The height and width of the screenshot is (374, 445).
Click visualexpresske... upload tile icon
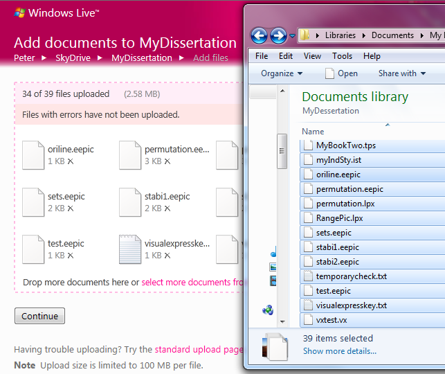pyautogui.click(x=130, y=249)
